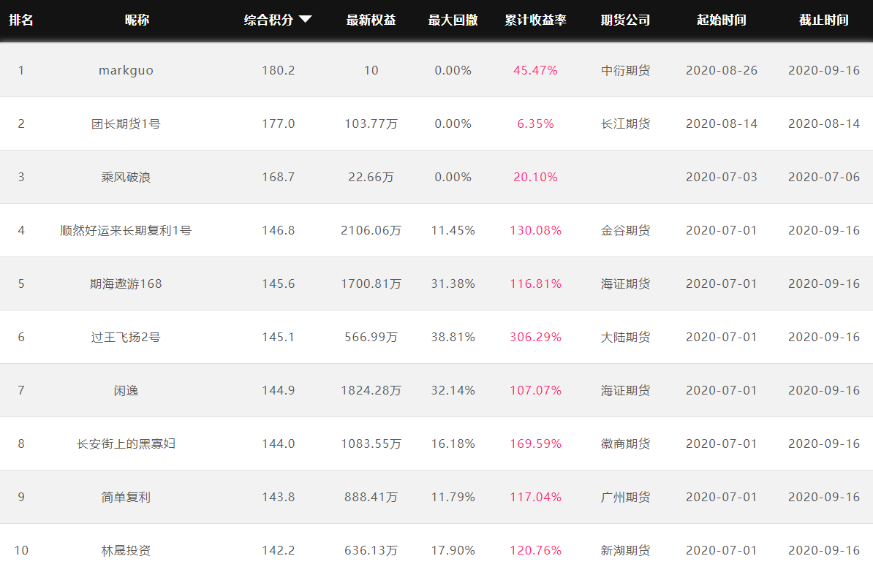873x575 pixels.
Task: Select the 144.9 score cell
Action: [x=279, y=390]
